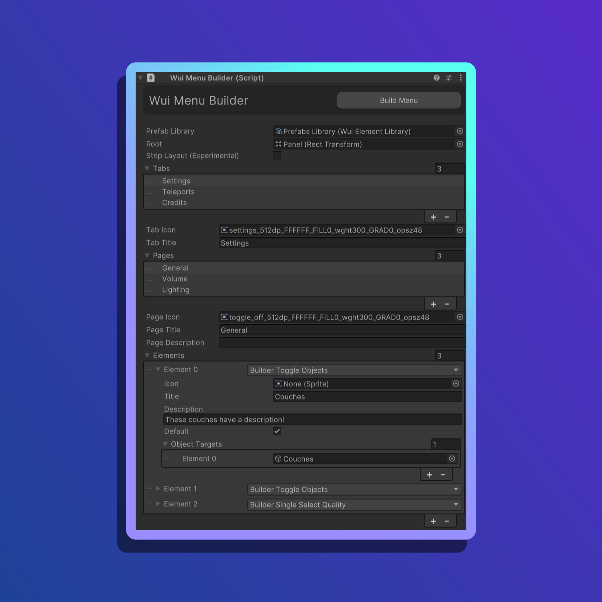
Task: Click the plus icon under Tabs list
Action: pos(433,217)
